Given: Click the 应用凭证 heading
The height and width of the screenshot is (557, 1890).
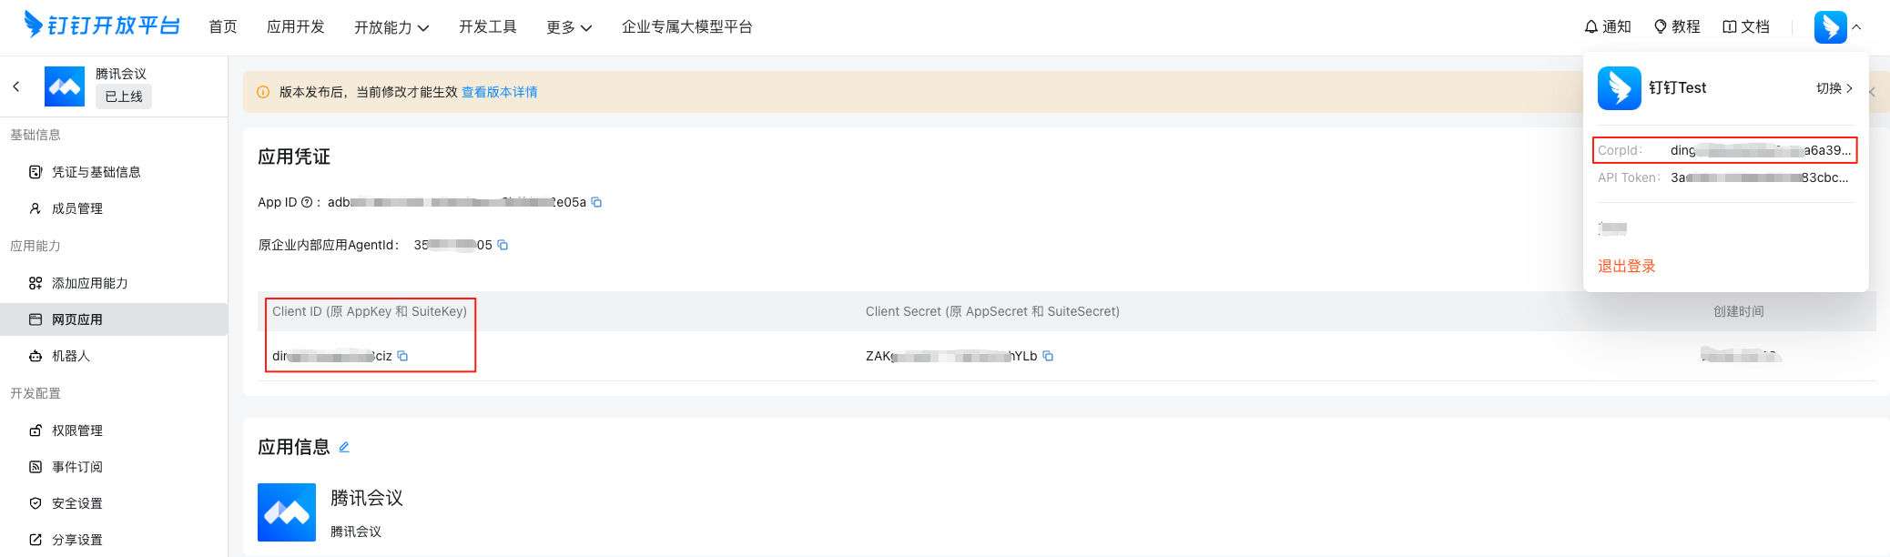Looking at the screenshot, I should tap(294, 157).
